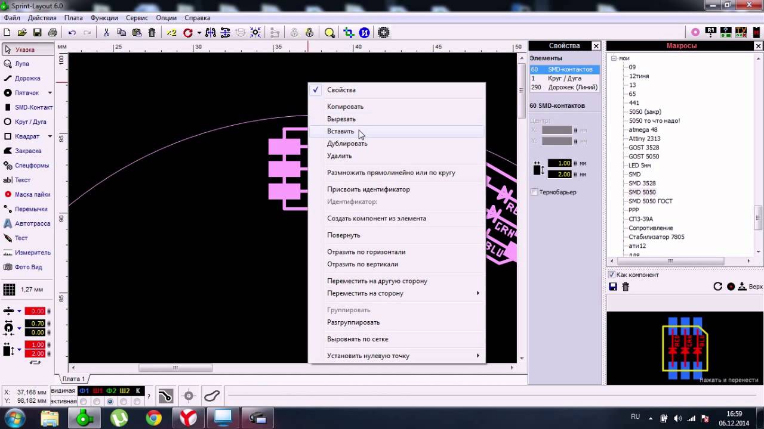
Task: Select the Измеритель measuring tool
Action: 27,253
